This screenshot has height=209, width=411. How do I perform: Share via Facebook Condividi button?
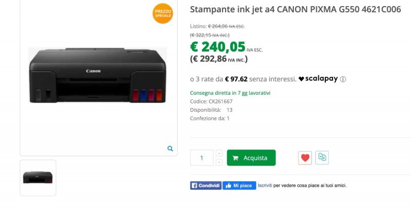(206, 185)
